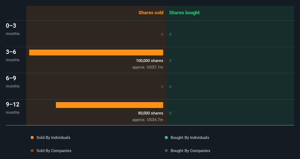Screen dimensions: 300x159
Task: Click the 80,000 shares label
Action: pyautogui.click(x=151, y=113)
